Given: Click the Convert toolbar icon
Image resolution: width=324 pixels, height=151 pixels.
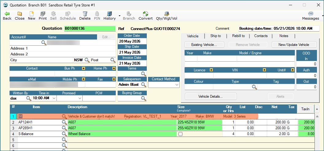Looking at the screenshot, I should 146,14.
